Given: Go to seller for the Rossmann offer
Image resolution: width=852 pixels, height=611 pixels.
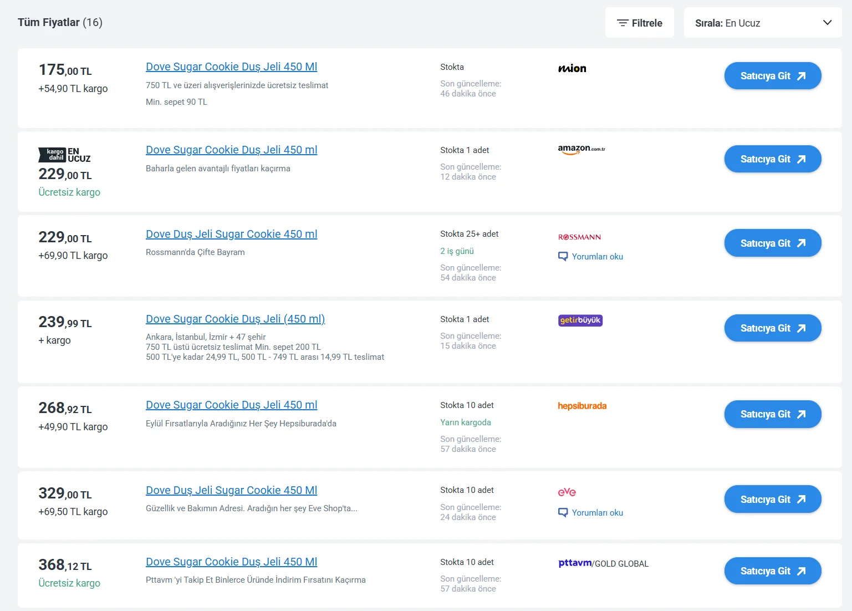Looking at the screenshot, I should tap(773, 243).
